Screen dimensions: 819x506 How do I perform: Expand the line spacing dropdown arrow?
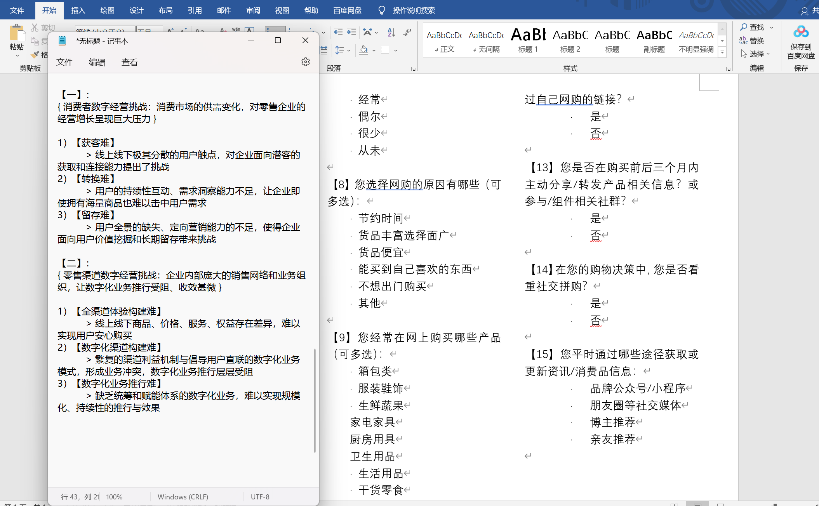coord(348,50)
